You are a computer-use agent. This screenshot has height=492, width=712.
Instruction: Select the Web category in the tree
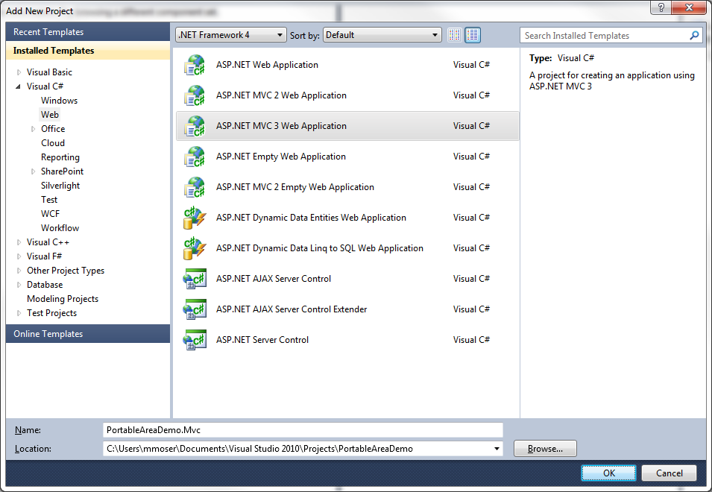click(x=50, y=115)
